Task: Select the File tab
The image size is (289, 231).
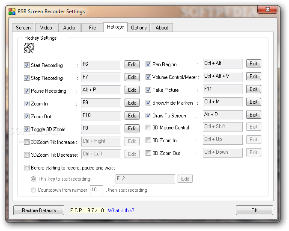Action: (x=92, y=28)
